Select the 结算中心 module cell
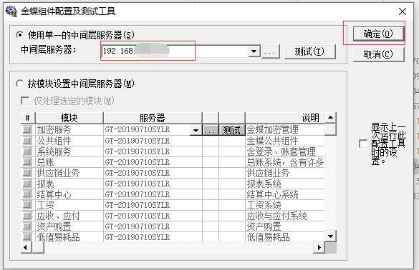 [x=69, y=194]
